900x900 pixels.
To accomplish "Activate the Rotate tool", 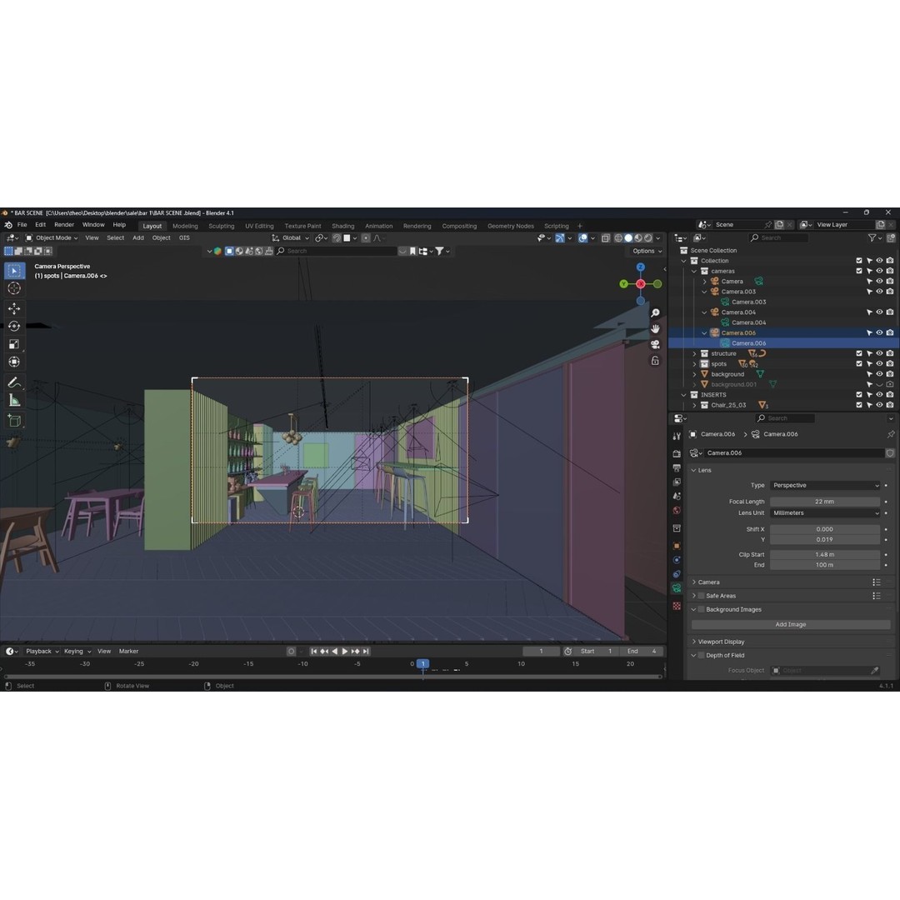I will pyautogui.click(x=14, y=326).
